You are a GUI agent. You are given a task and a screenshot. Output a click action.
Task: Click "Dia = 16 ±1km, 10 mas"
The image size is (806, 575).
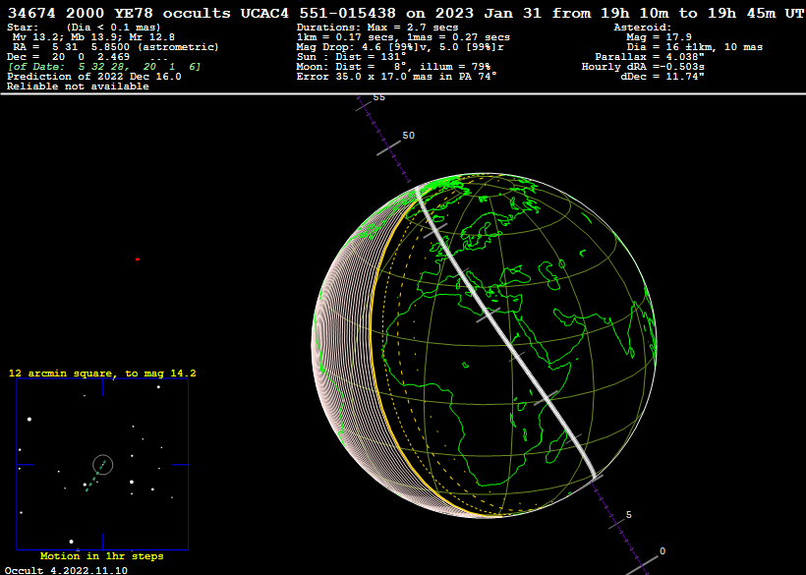click(695, 47)
